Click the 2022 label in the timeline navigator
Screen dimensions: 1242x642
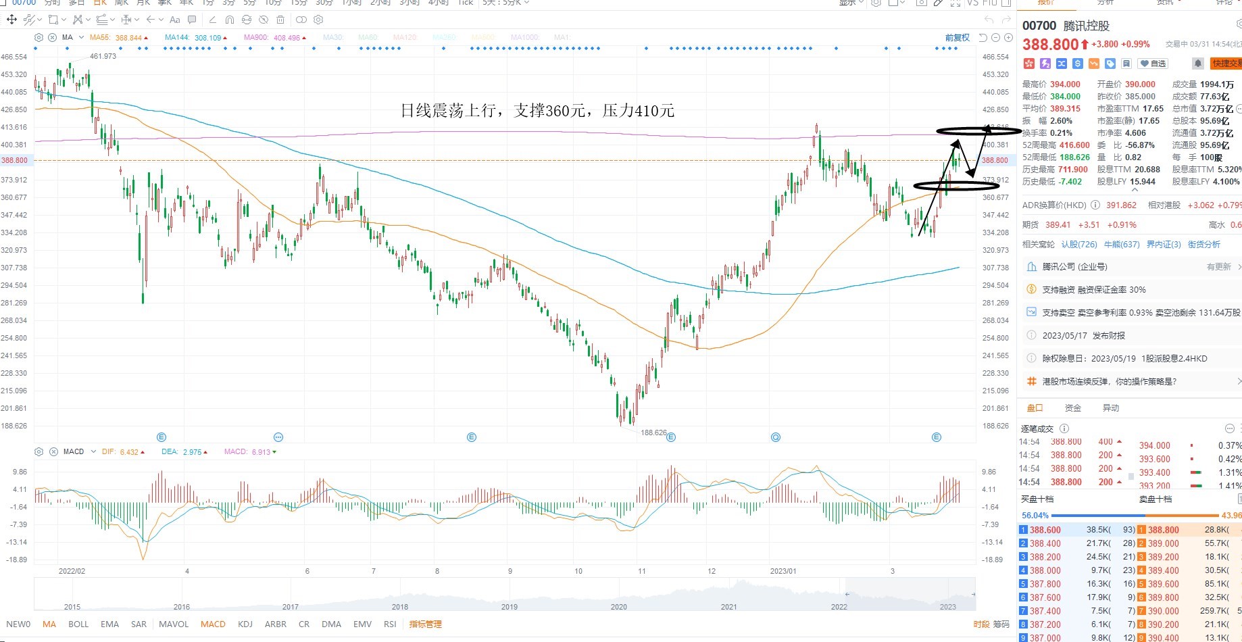pos(839,606)
